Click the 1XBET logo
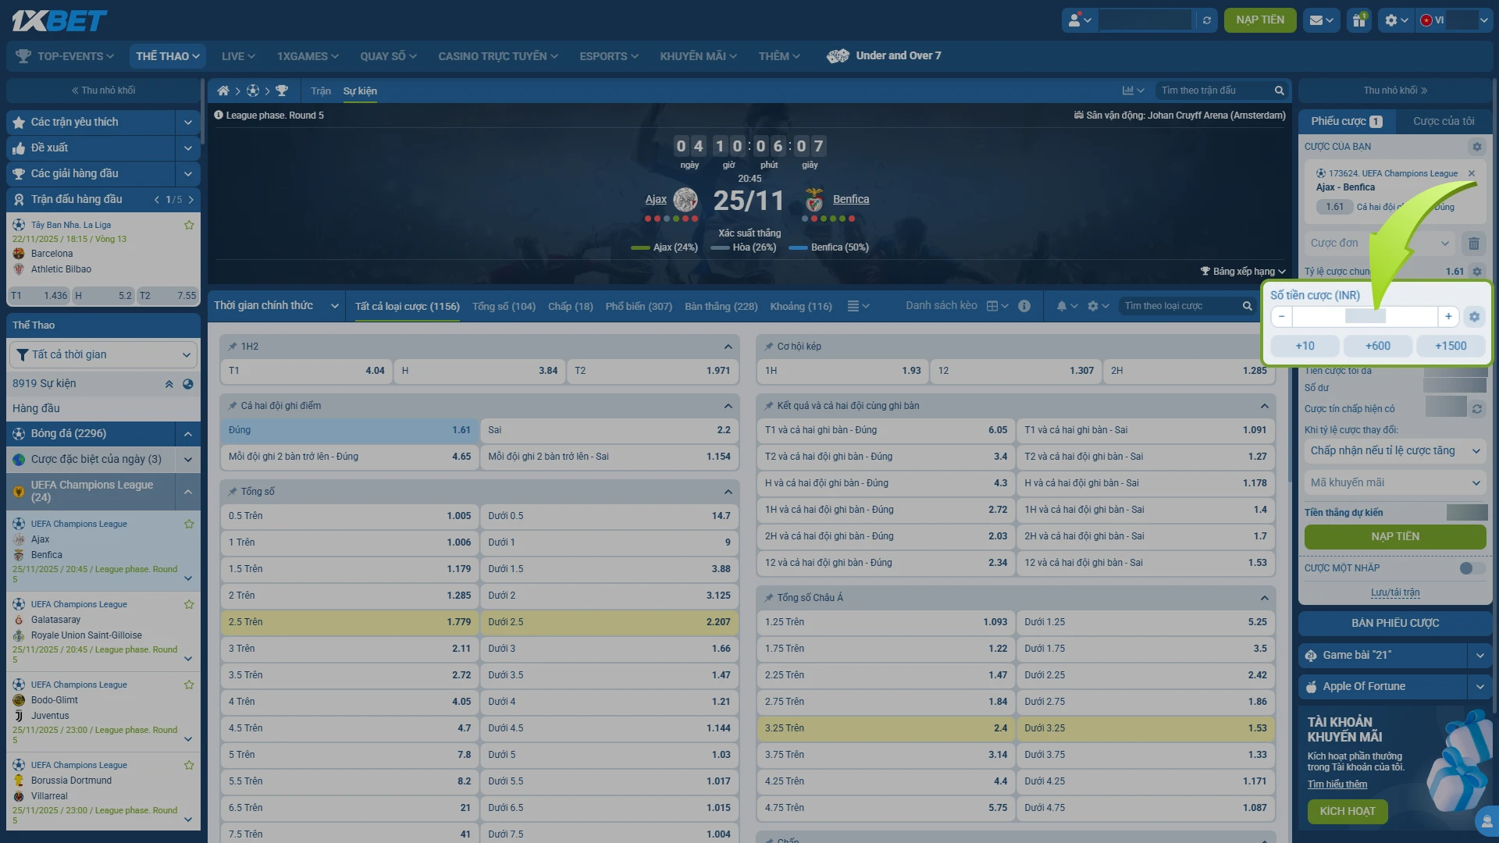Viewport: 1499px width, 843px height. (x=59, y=20)
